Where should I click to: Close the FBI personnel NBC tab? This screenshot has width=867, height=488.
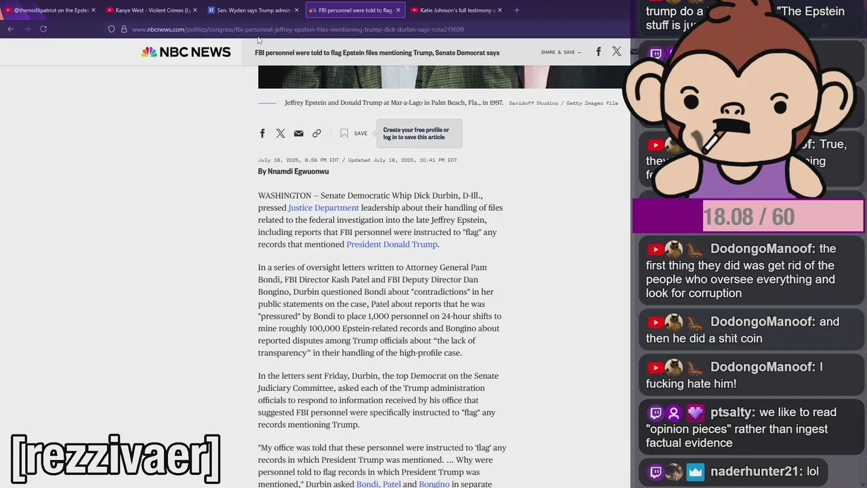(398, 10)
